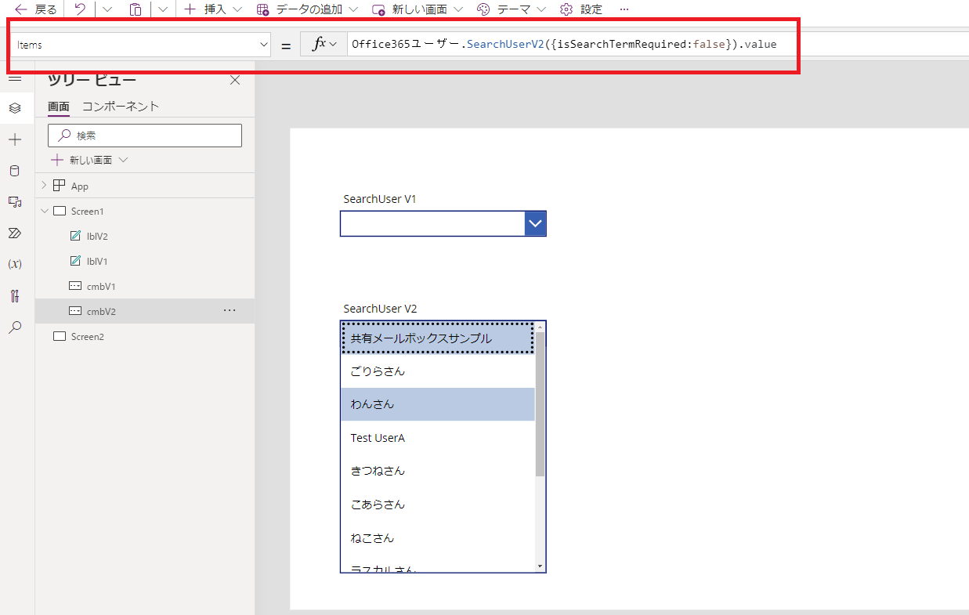
Task: Open the 挿入 menu in the top bar
Action: [204, 9]
